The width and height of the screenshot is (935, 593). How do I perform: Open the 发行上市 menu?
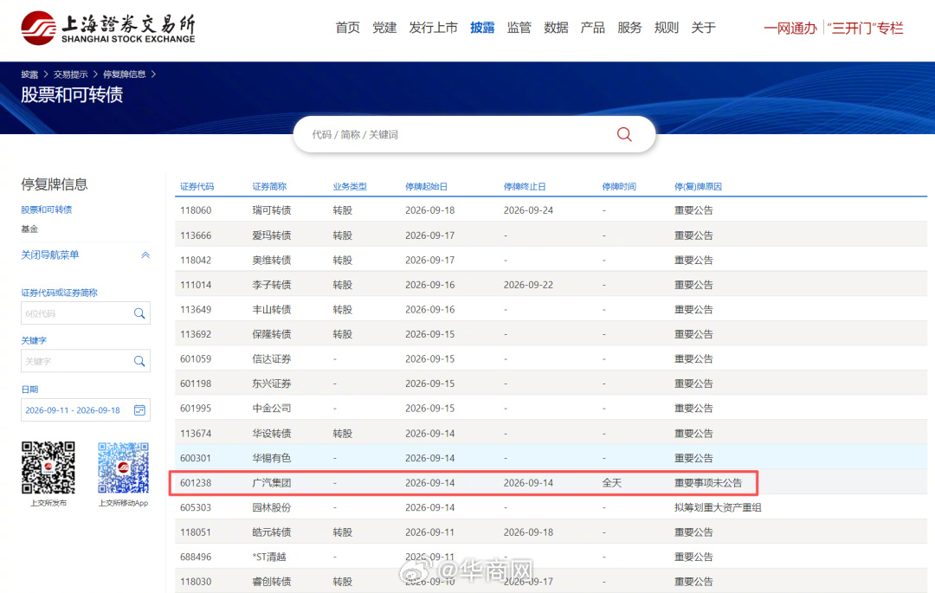point(434,28)
